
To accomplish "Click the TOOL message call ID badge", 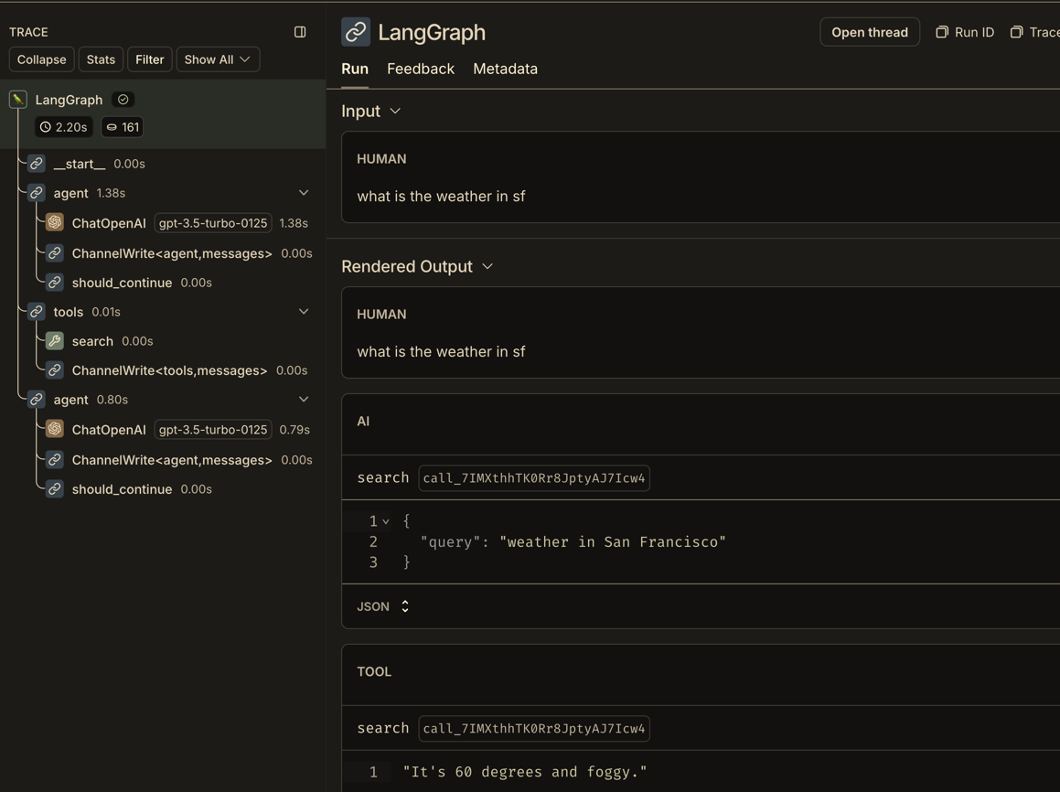I will click(534, 729).
